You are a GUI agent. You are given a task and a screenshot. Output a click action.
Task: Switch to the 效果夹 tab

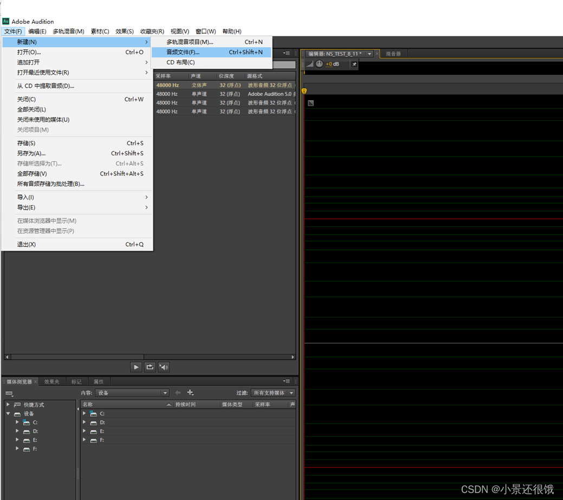coord(51,381)
